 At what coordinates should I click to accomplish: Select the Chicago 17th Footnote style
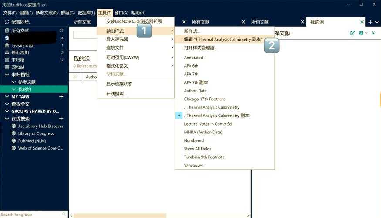(205, 99)
